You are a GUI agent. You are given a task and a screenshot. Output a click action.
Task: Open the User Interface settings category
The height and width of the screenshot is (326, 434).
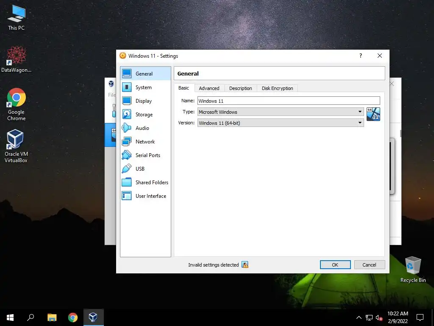pos(146,196)
